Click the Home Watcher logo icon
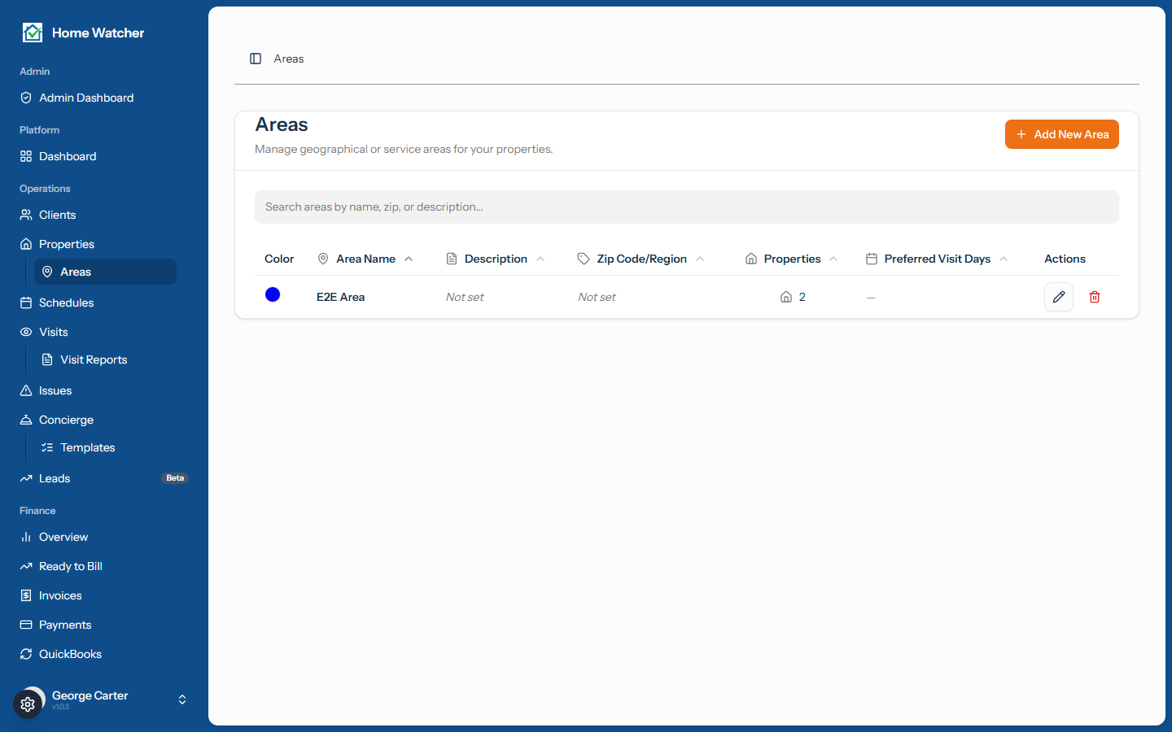The width and height of the screenshot is (1172, 732). click(33, 33)
